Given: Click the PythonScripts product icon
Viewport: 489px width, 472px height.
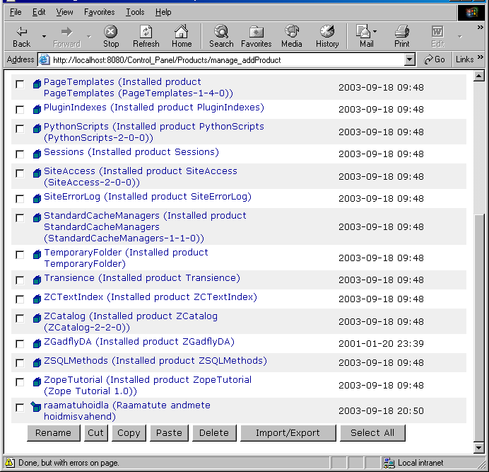Looking at the screenshot, I should [x=37, y=128].
